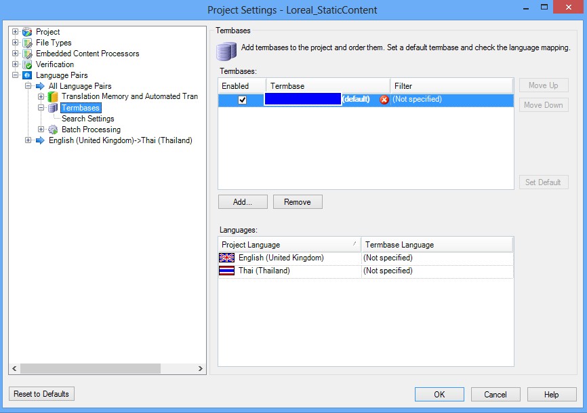Click the United Kingdom flag icon
The image size is (587, 413).
pos(226,258)
